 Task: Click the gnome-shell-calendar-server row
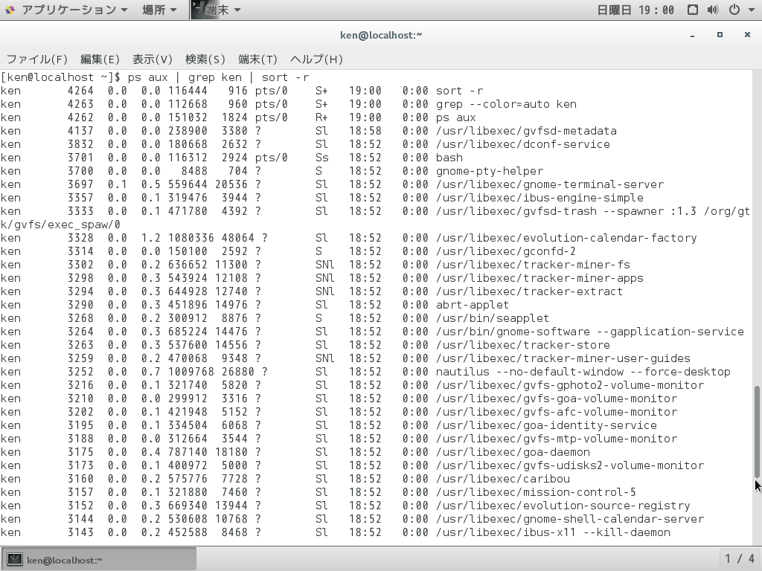coord(352,518)
